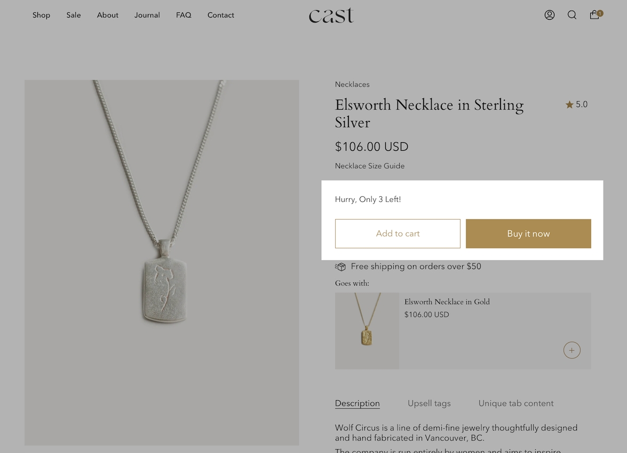Navigate to the Journal

(x=147, y=15)
